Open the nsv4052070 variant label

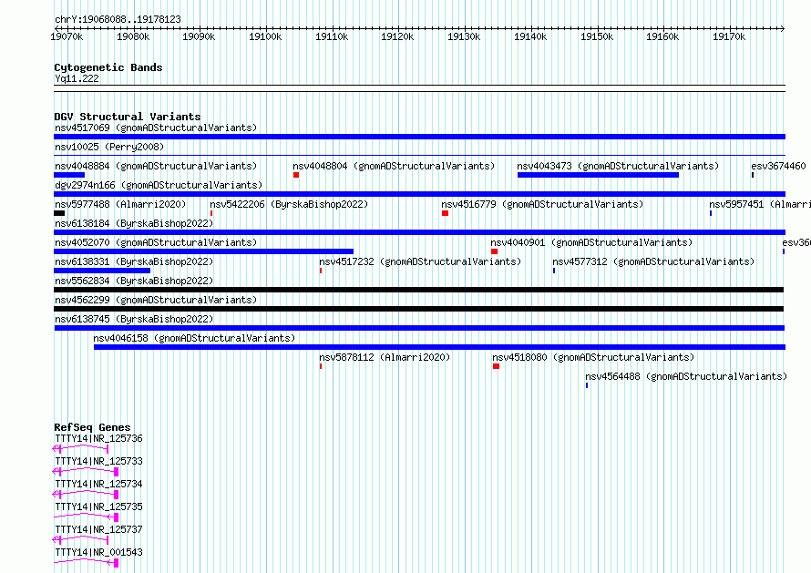156,242
